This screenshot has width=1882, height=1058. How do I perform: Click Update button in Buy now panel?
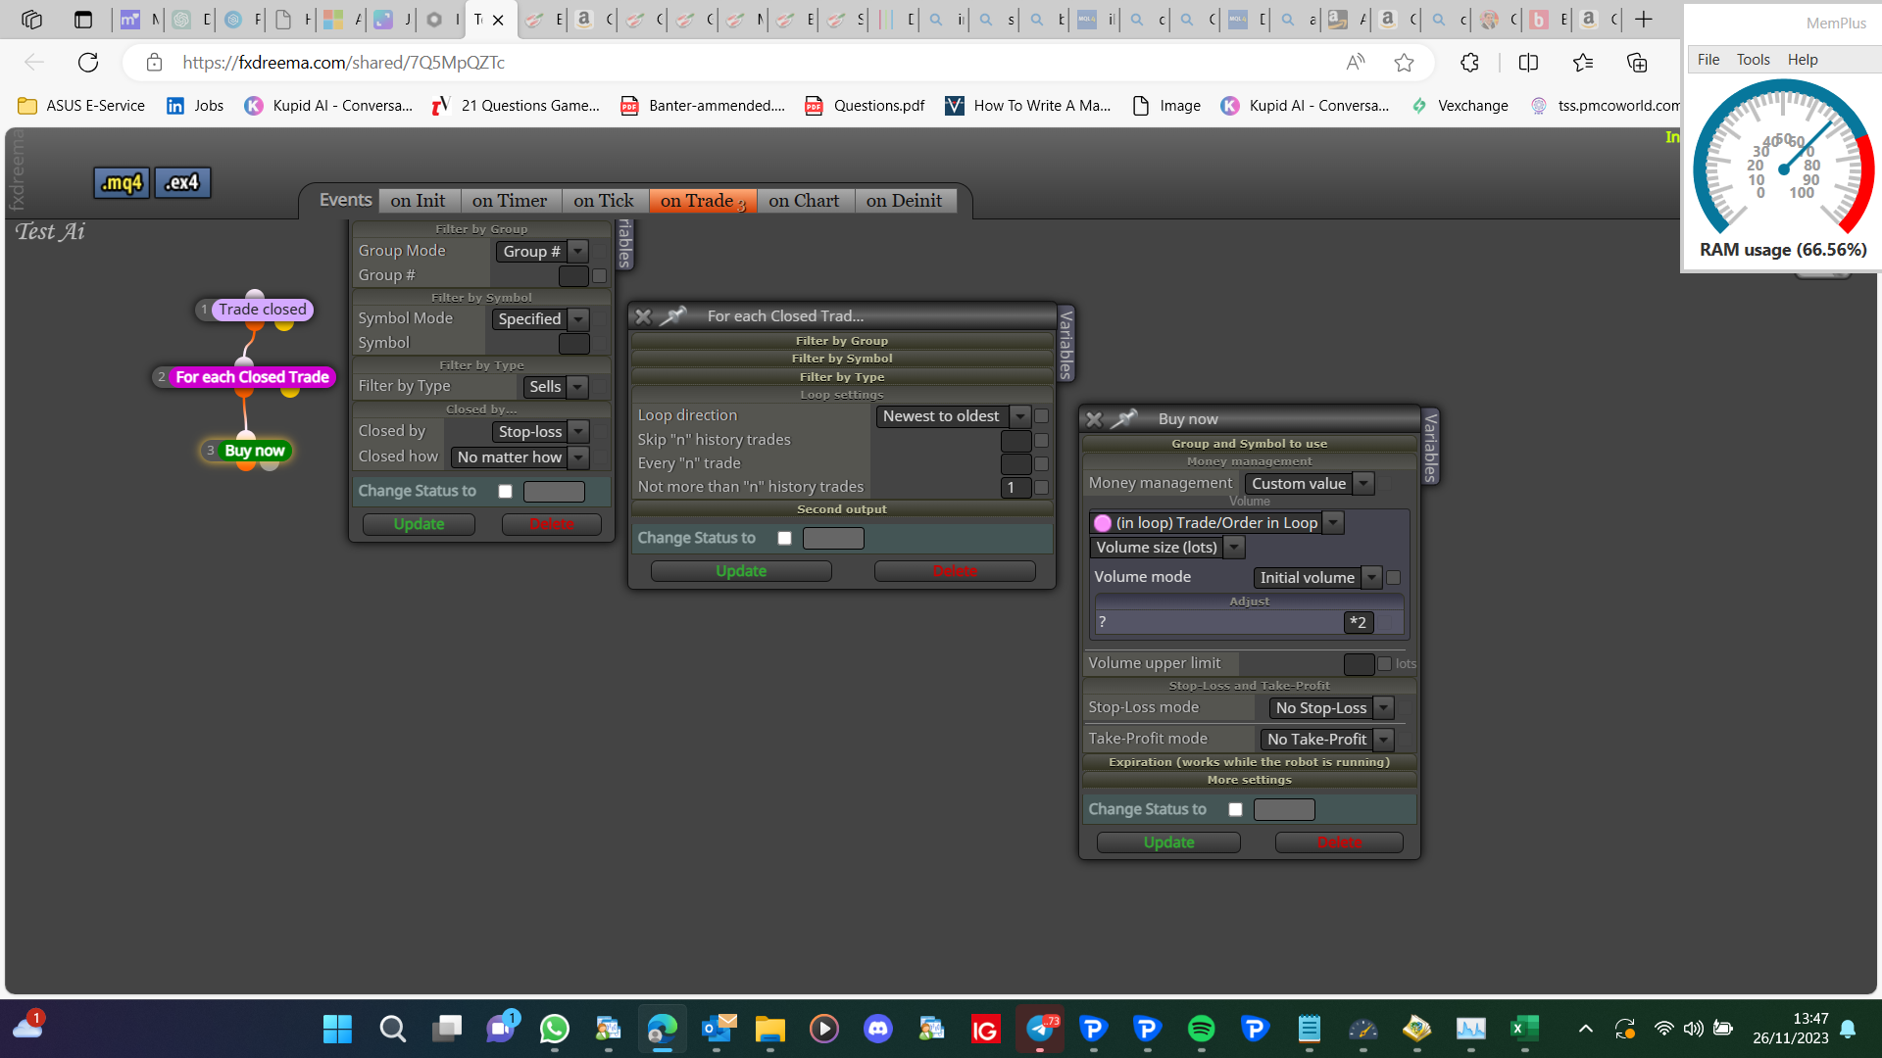point(1168,842)
